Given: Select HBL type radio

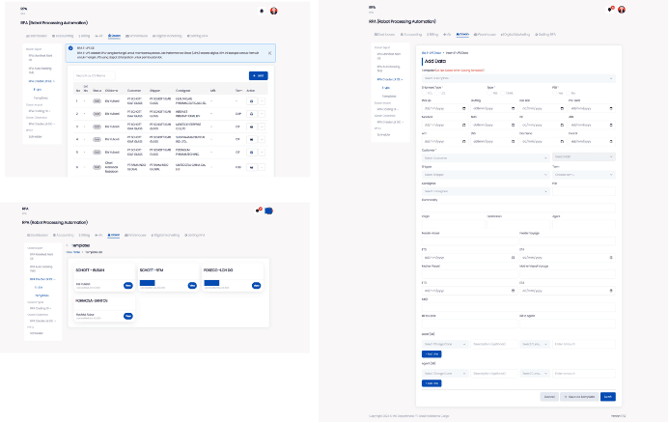Looking at the screenshot, I should (x=489, y=93).
